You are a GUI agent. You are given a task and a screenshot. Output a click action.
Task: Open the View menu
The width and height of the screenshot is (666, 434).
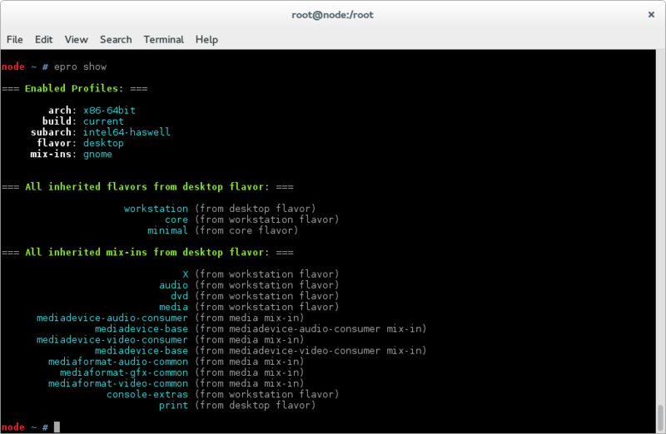76,39
